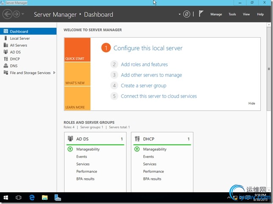Open File Explorer from taskbar
Viewport: 273px width, 204px height.
tap(45, 198)
